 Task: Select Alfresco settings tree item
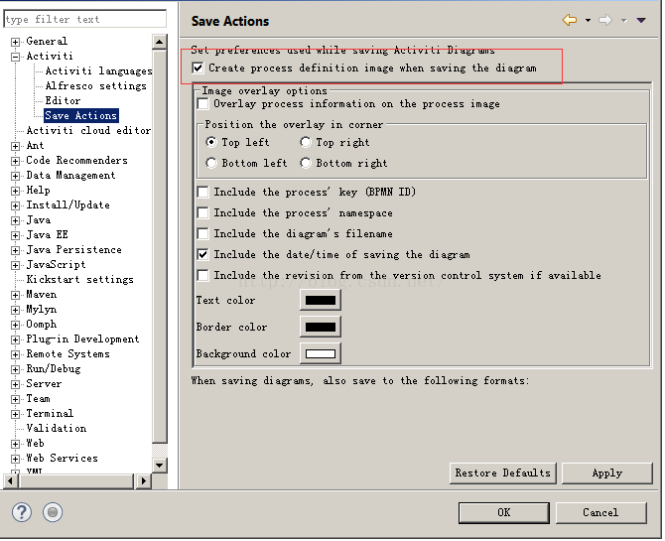(x=96, y=85)
